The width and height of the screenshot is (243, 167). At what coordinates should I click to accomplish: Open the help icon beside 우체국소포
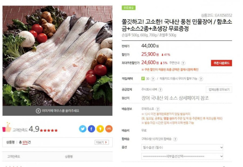(158, 109)
